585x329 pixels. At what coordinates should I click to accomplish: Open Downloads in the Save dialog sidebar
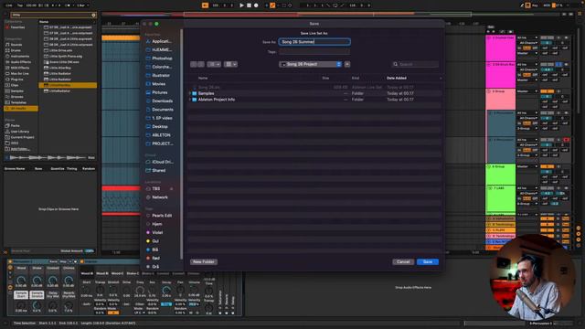[x=159, y=101]
